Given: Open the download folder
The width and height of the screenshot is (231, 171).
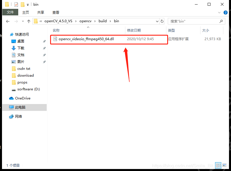Looking at the screenshot, I should 25,75.
